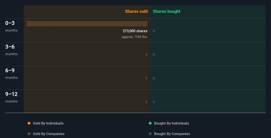Select the Sold By Companies legend label

(x=49, y=134)
